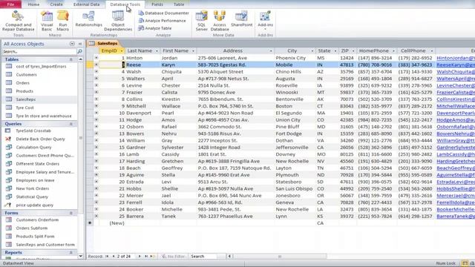
Task: Run Analyze Table tool
Action: coord(155,28)
